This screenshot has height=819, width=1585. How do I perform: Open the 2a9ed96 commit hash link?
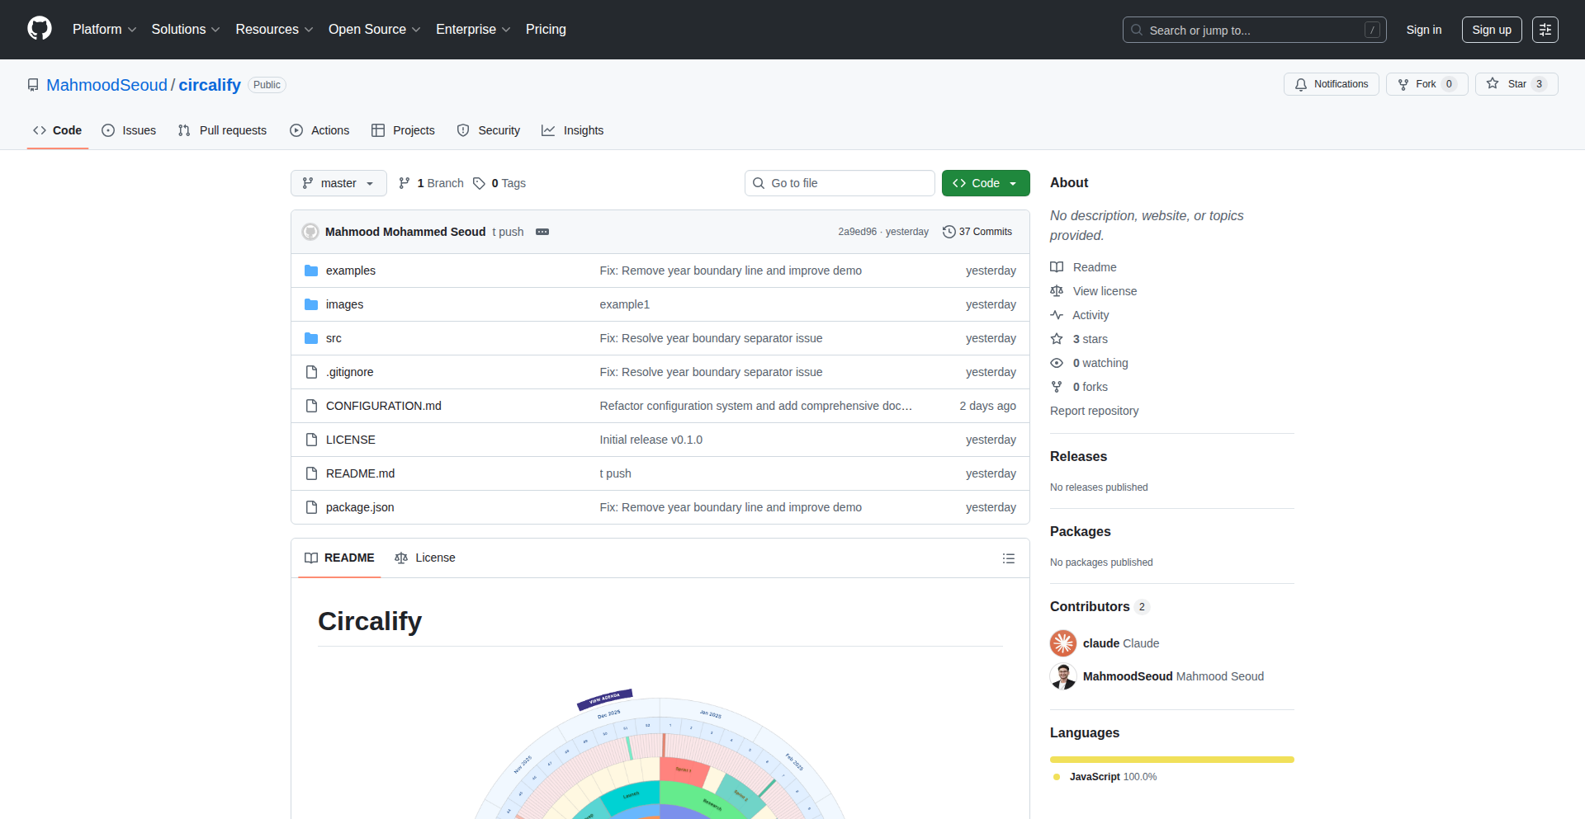[x=857, y=232]
